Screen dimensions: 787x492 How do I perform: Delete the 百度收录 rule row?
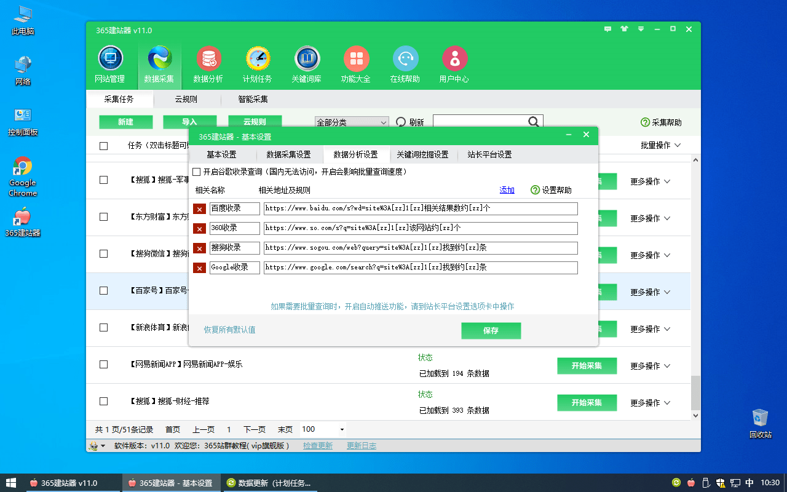(x=199, y=209)
